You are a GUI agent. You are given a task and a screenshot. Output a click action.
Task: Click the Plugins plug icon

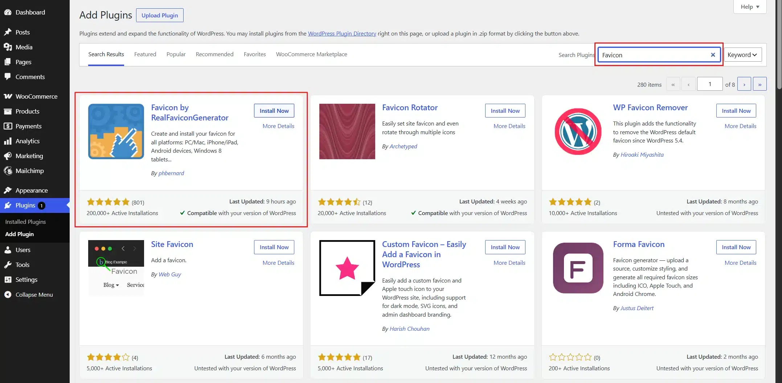[x=8, y=205]
